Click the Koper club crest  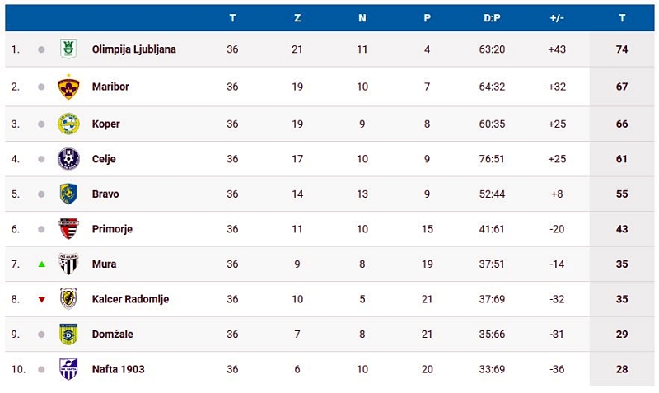tap(68, 124)
